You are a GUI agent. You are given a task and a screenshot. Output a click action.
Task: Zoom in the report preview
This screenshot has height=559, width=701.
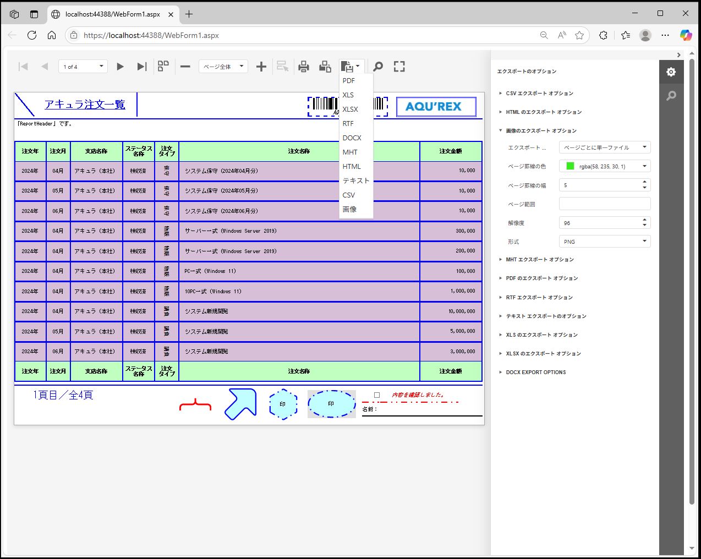(x=261, y=67)
